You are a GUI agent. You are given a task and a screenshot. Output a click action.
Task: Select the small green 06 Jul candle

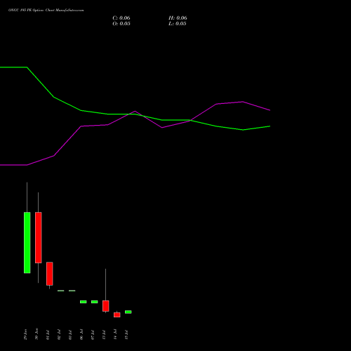[84, 302]
